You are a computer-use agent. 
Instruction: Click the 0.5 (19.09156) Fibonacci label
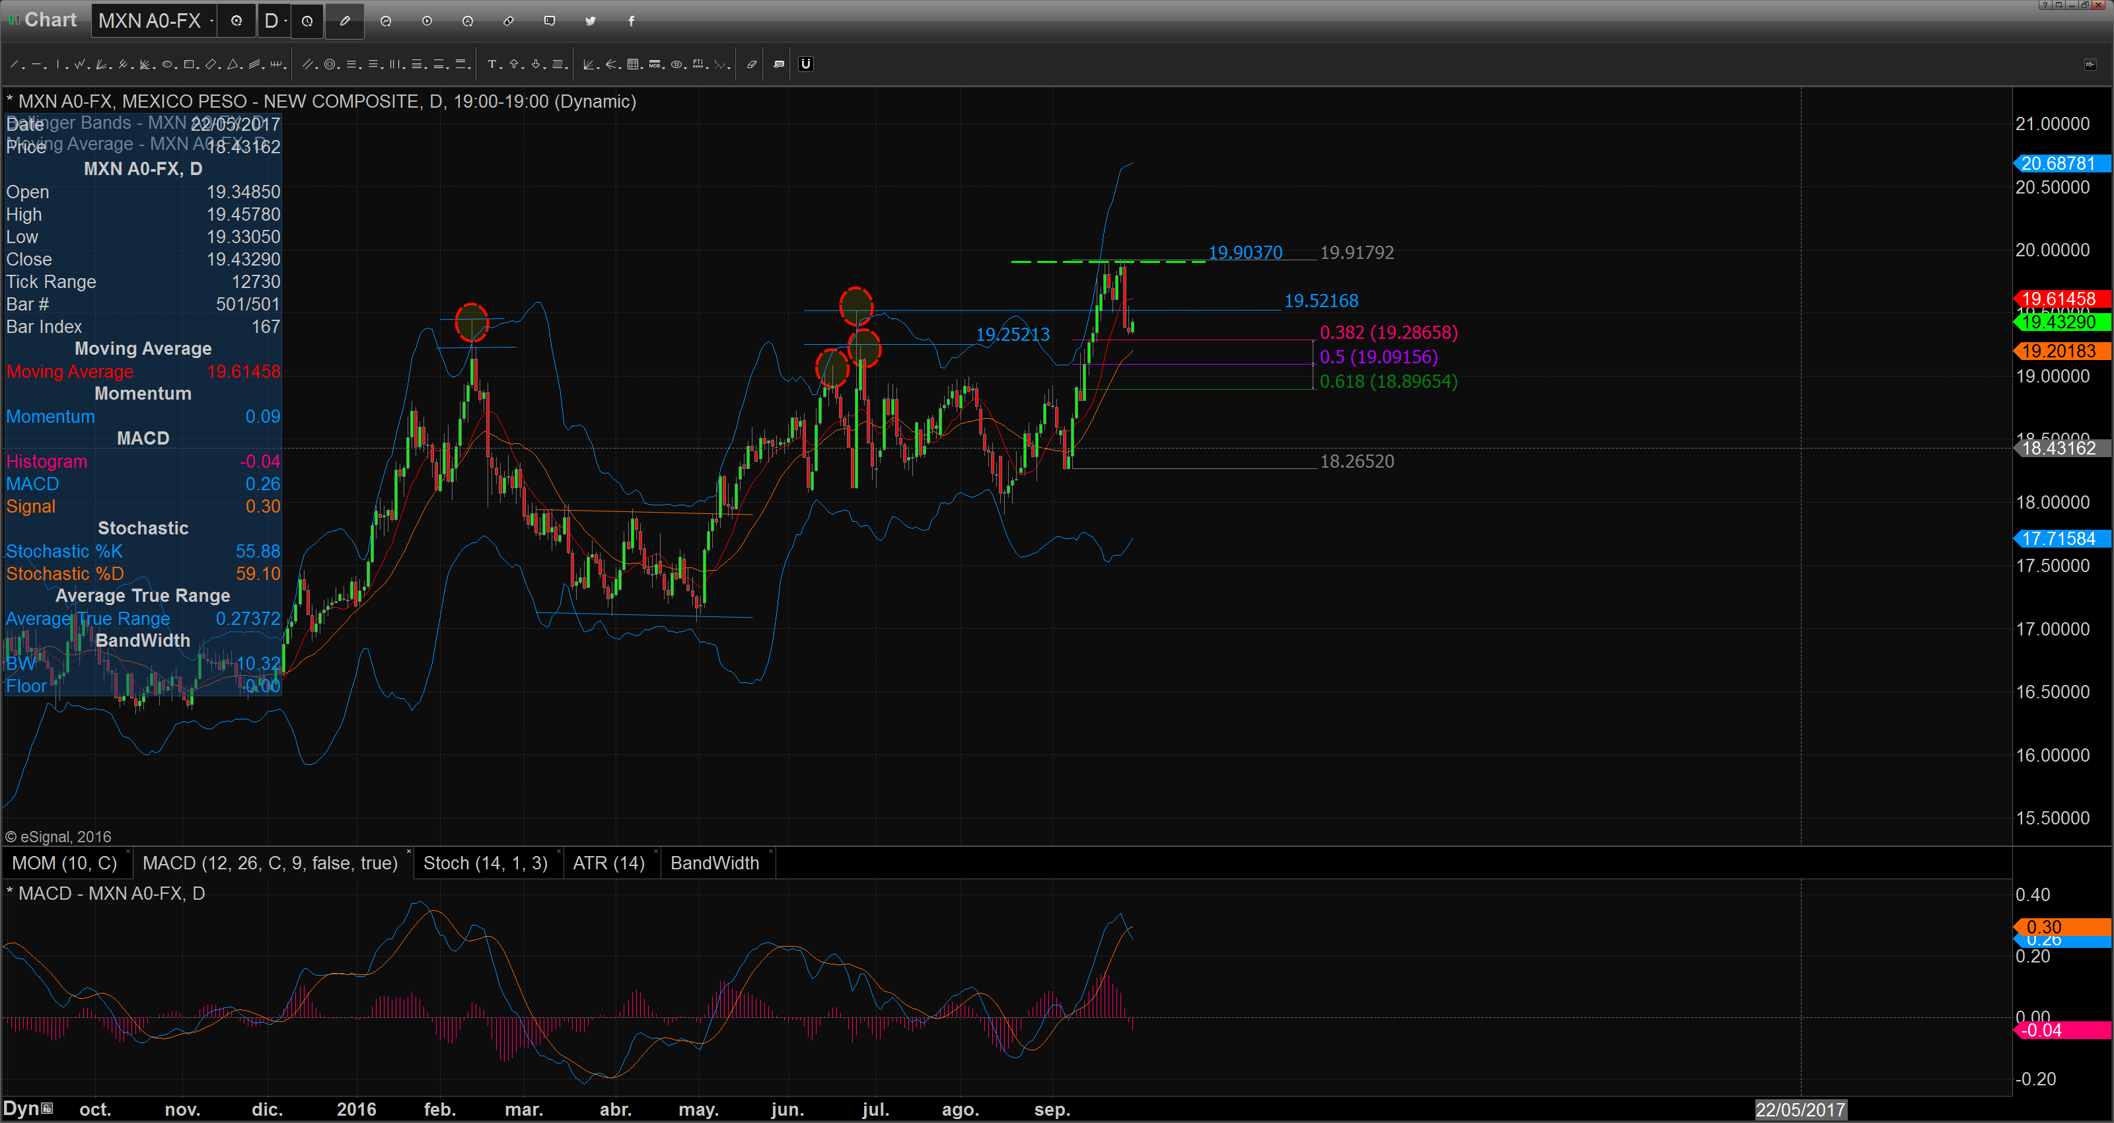tap(1379, 357)
